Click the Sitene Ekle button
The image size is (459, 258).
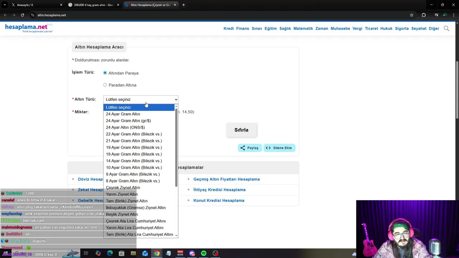click(x=279, y=148)
